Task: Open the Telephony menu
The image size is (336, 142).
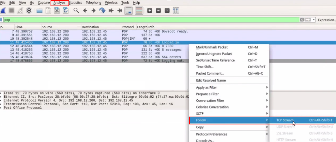Action: [94, 3]
